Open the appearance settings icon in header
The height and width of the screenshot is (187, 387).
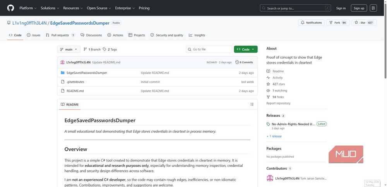[373, 8]
